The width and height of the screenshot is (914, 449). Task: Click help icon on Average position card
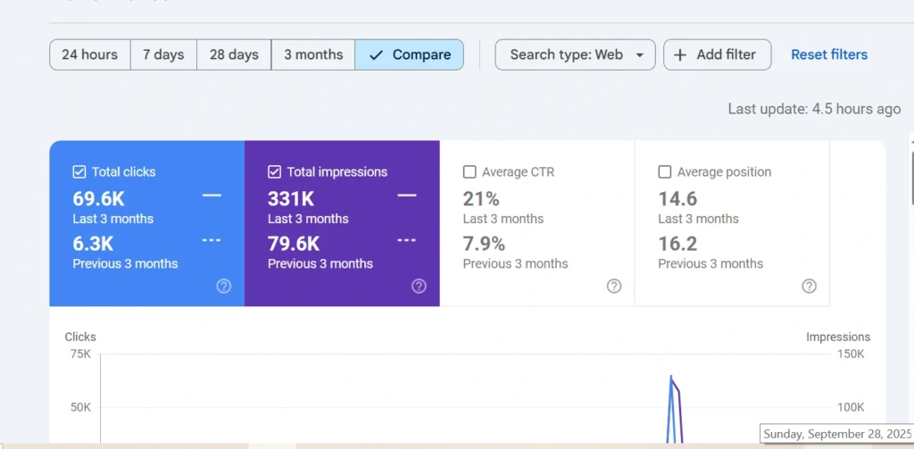click(809, 286)
